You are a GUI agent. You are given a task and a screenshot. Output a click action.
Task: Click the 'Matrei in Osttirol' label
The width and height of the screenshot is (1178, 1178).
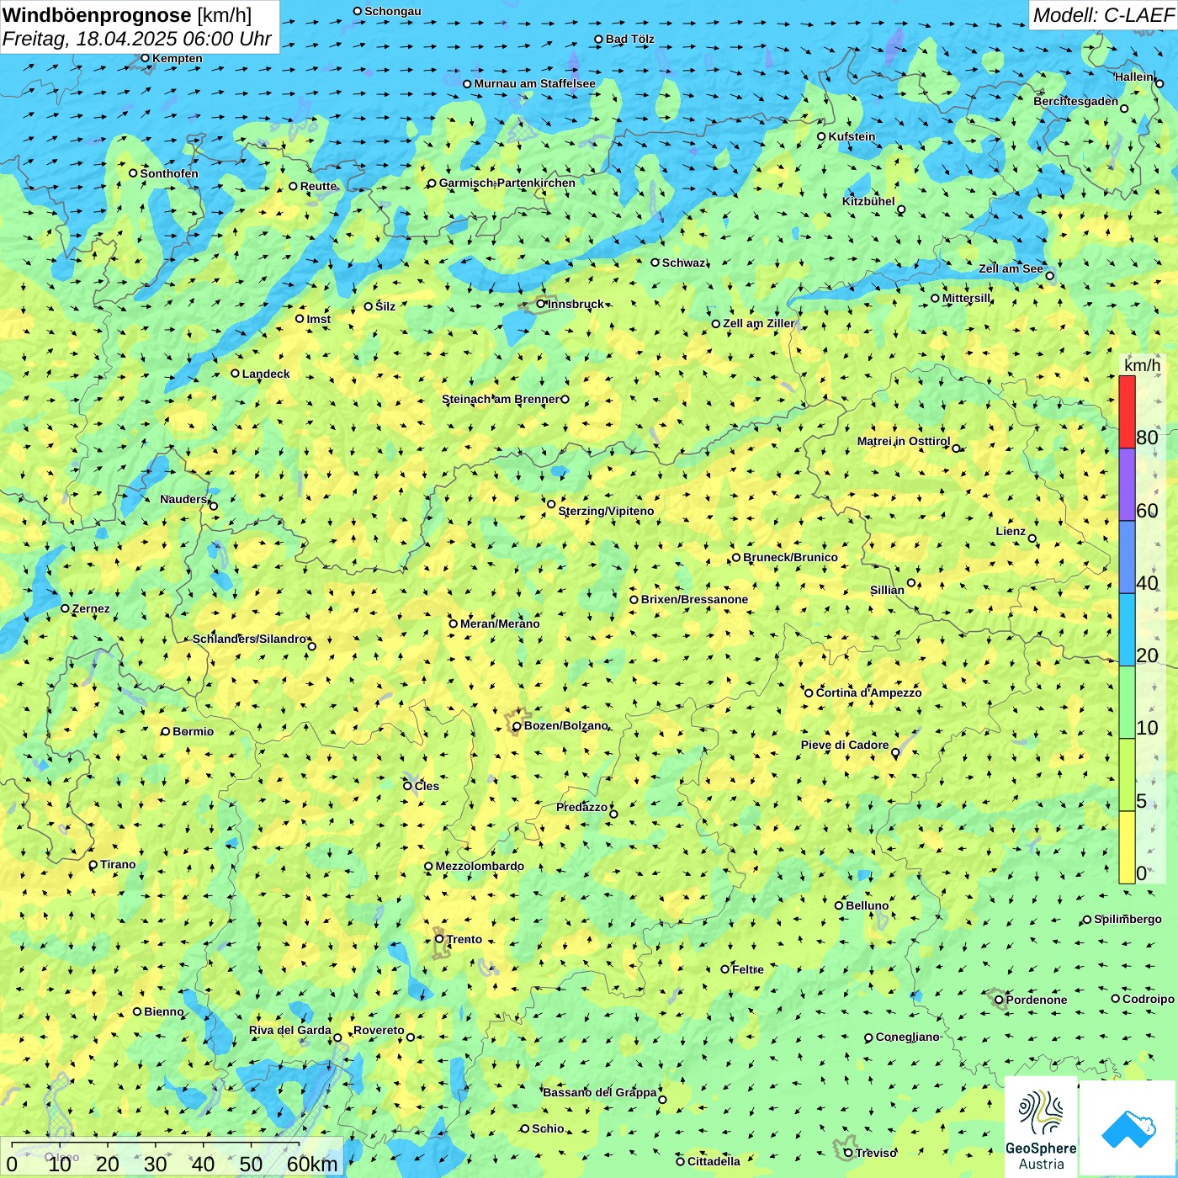click(x=904, y=441)
